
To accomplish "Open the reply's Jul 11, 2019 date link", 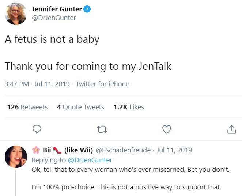I will 174,150.
